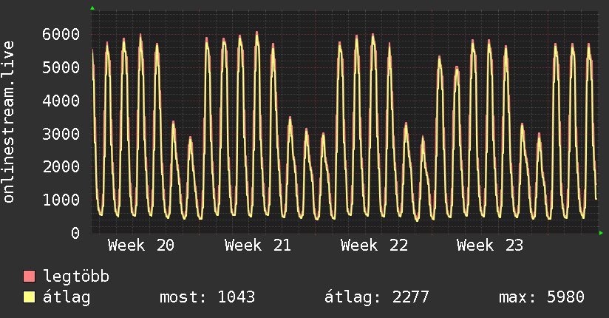
Task: Select the 'max: 5980' statistic
Action: [542, 297]
